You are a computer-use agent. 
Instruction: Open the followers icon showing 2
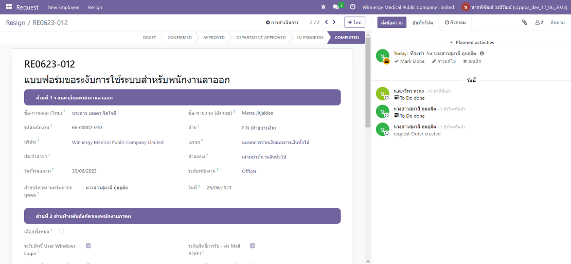click(539, 23)
